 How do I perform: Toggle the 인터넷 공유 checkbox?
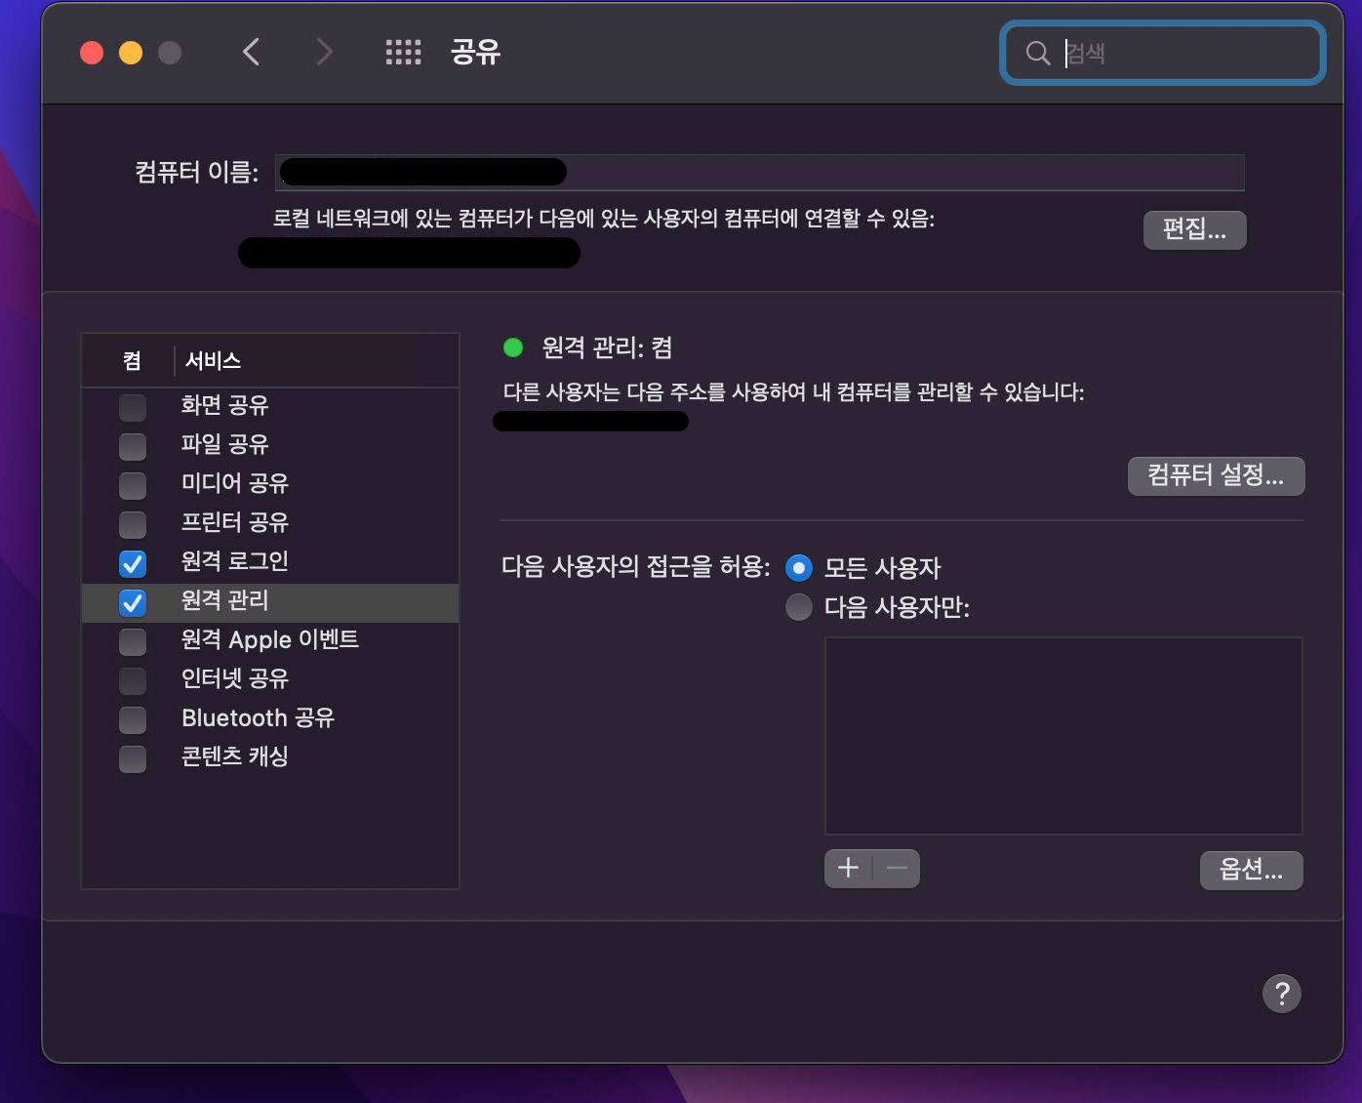[x=133, y=680]
